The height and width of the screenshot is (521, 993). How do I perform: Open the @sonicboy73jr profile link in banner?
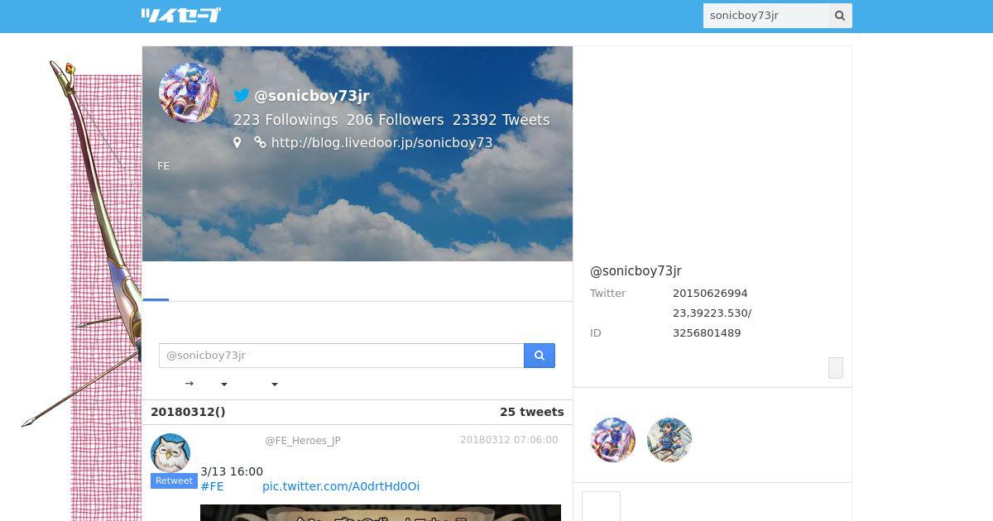[x=312, y=95]
